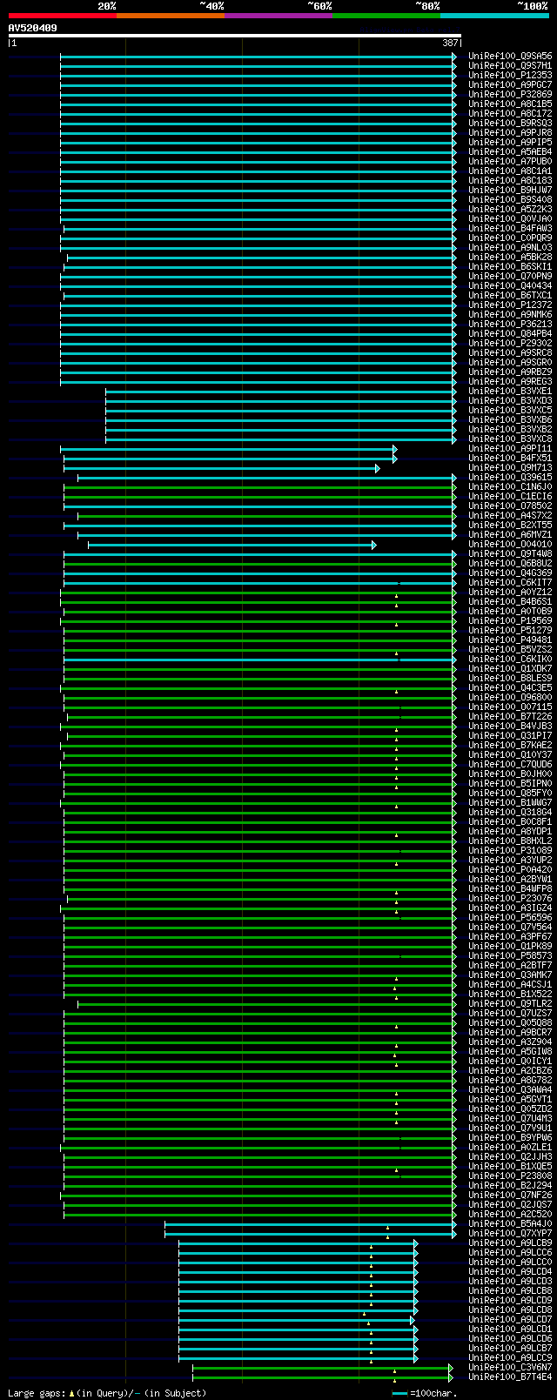Select label UniRef100_B7T226

click(510, 716)
